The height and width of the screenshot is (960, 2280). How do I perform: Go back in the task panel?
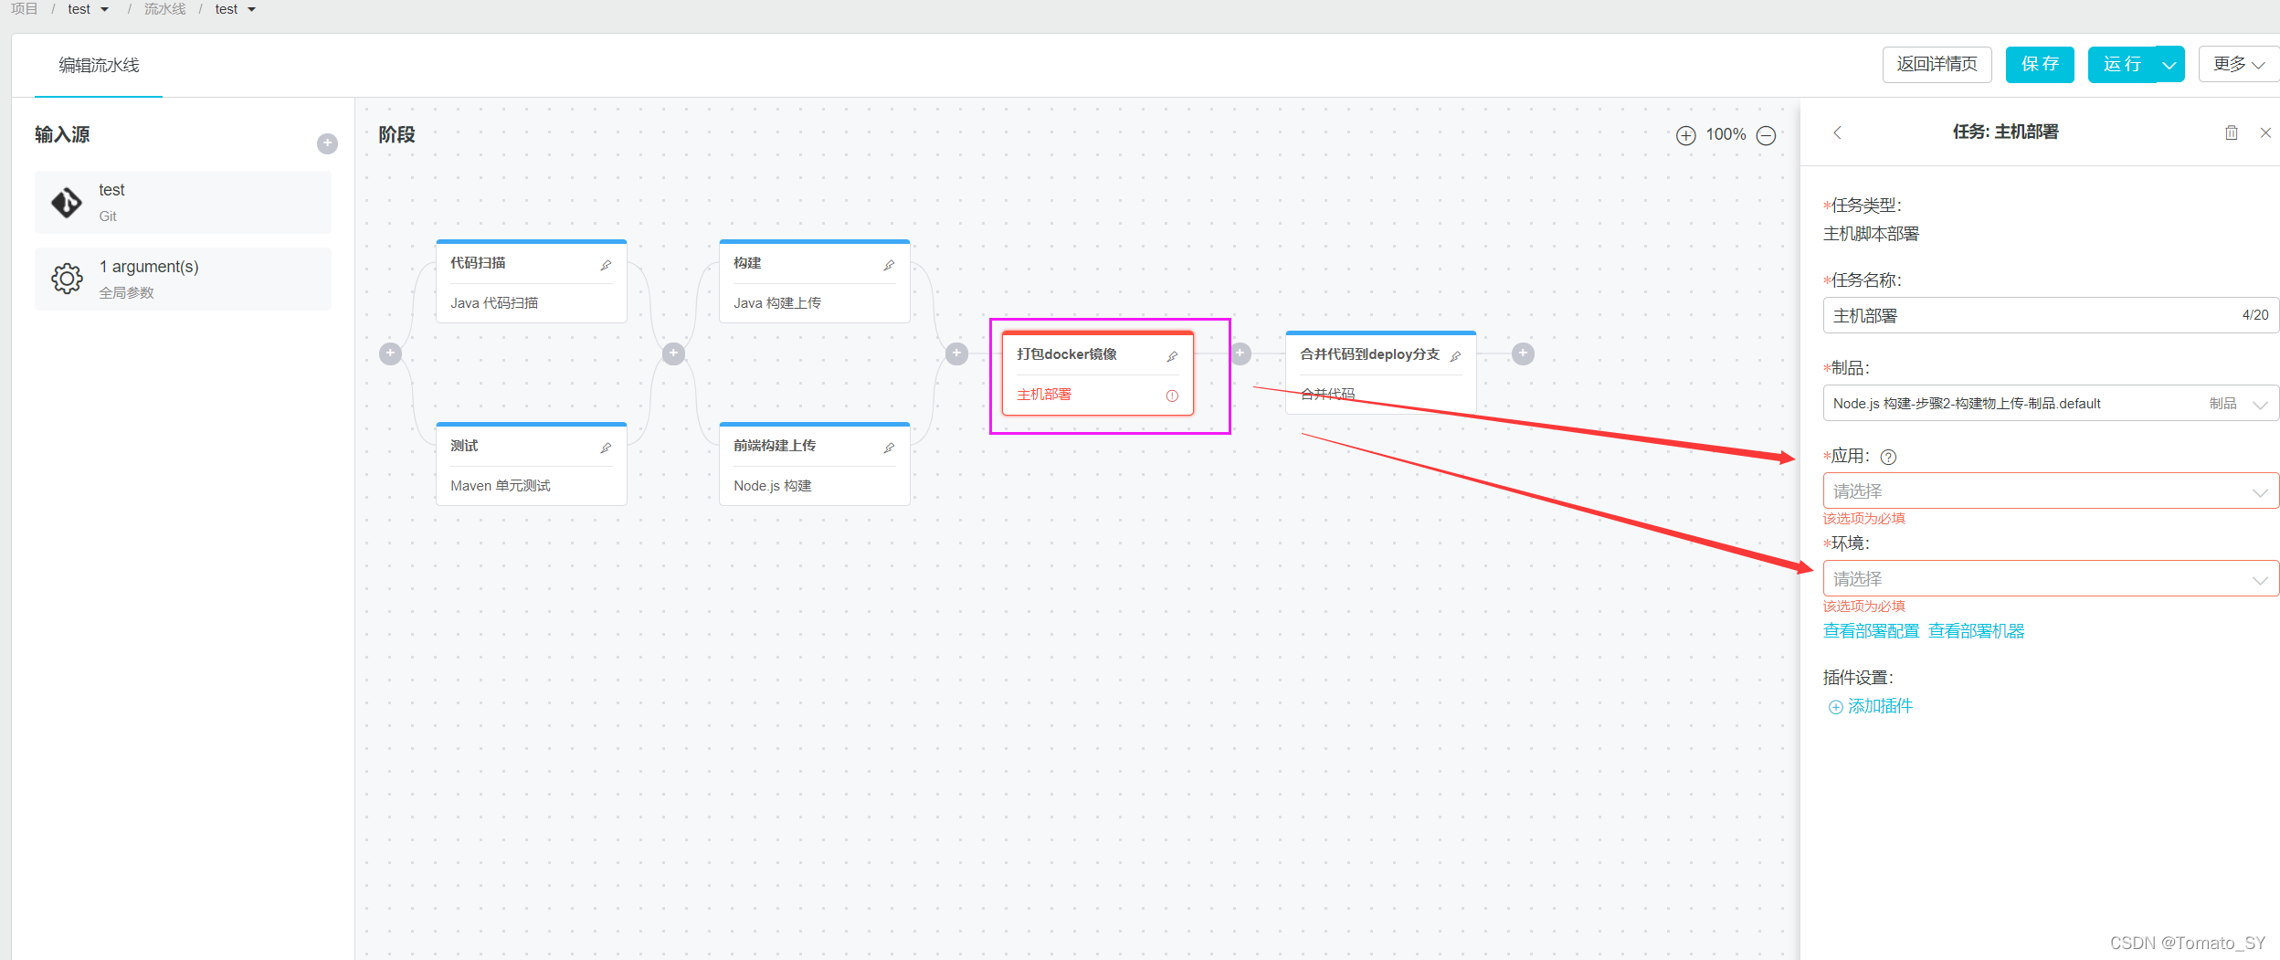(x=1838, y=132)
